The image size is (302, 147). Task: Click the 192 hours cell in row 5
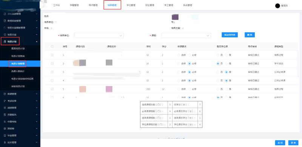(148, 89)
